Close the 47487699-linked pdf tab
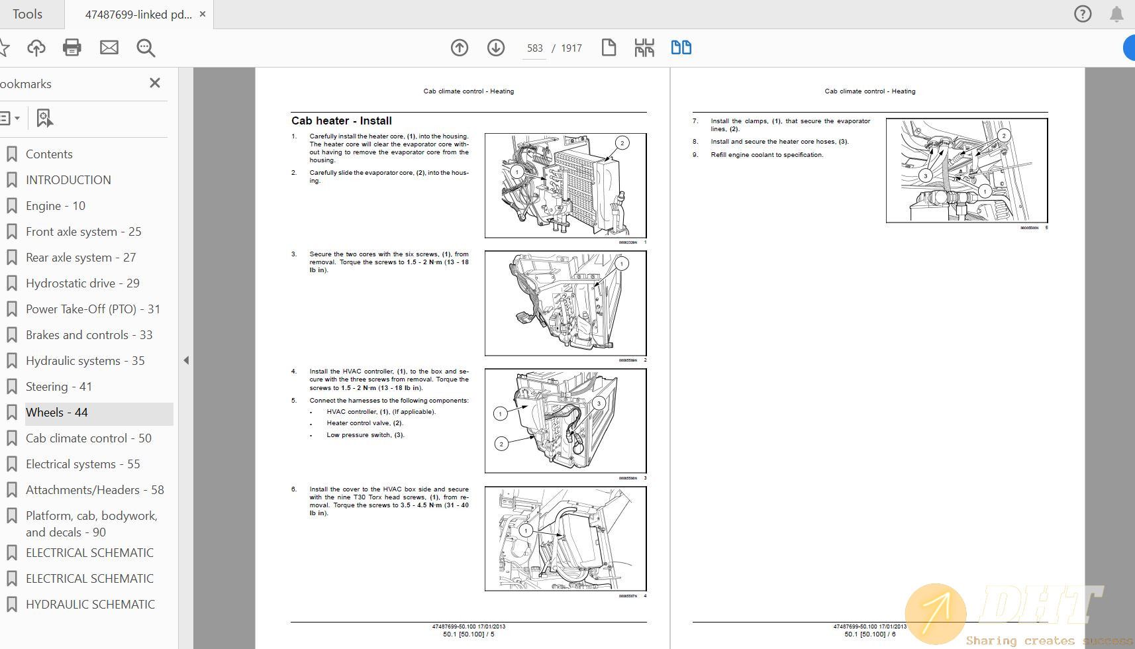Image resolution: width=1135 pixels, height=649 pixels. click(x=203, y=14)
